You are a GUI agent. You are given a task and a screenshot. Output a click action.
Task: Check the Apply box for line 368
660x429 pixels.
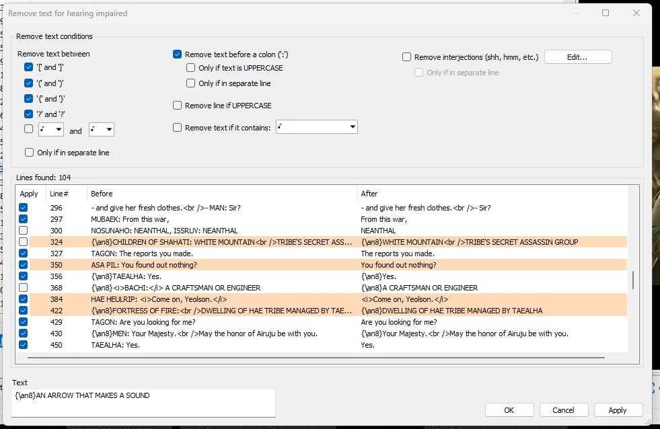click(23, 287)
